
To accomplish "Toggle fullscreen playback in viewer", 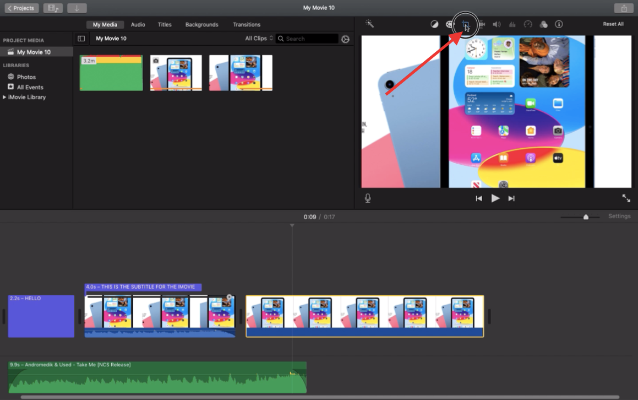I will pos(626,198).
